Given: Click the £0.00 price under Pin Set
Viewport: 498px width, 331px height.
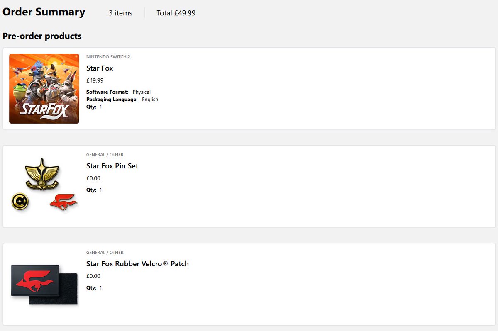Looking at the screenshot, I should click(93, 178).
